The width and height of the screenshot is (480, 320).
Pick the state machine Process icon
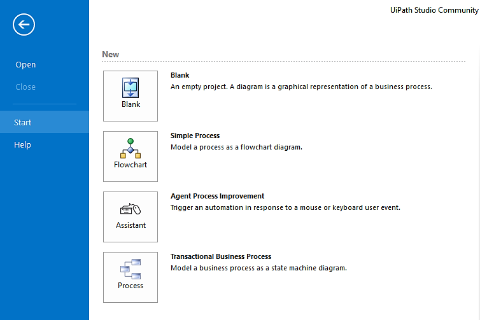pos(131,269)
